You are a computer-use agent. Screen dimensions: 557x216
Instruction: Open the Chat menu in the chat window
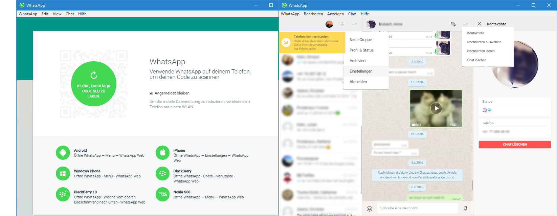click(x=352, y=14)
